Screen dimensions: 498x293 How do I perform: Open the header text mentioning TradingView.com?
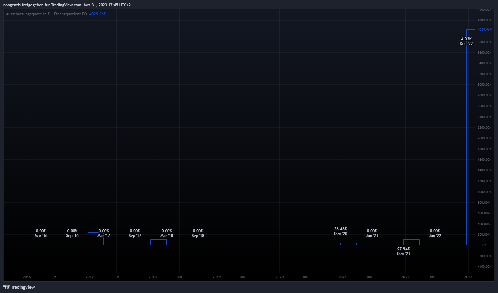(67, 5)
